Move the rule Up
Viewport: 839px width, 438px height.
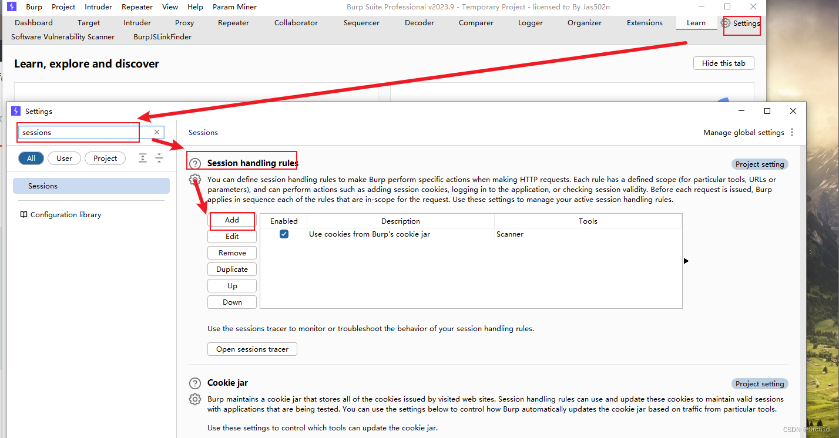(x=232, y=286)
